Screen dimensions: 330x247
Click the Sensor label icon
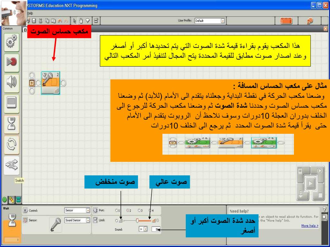click(25, 220)
